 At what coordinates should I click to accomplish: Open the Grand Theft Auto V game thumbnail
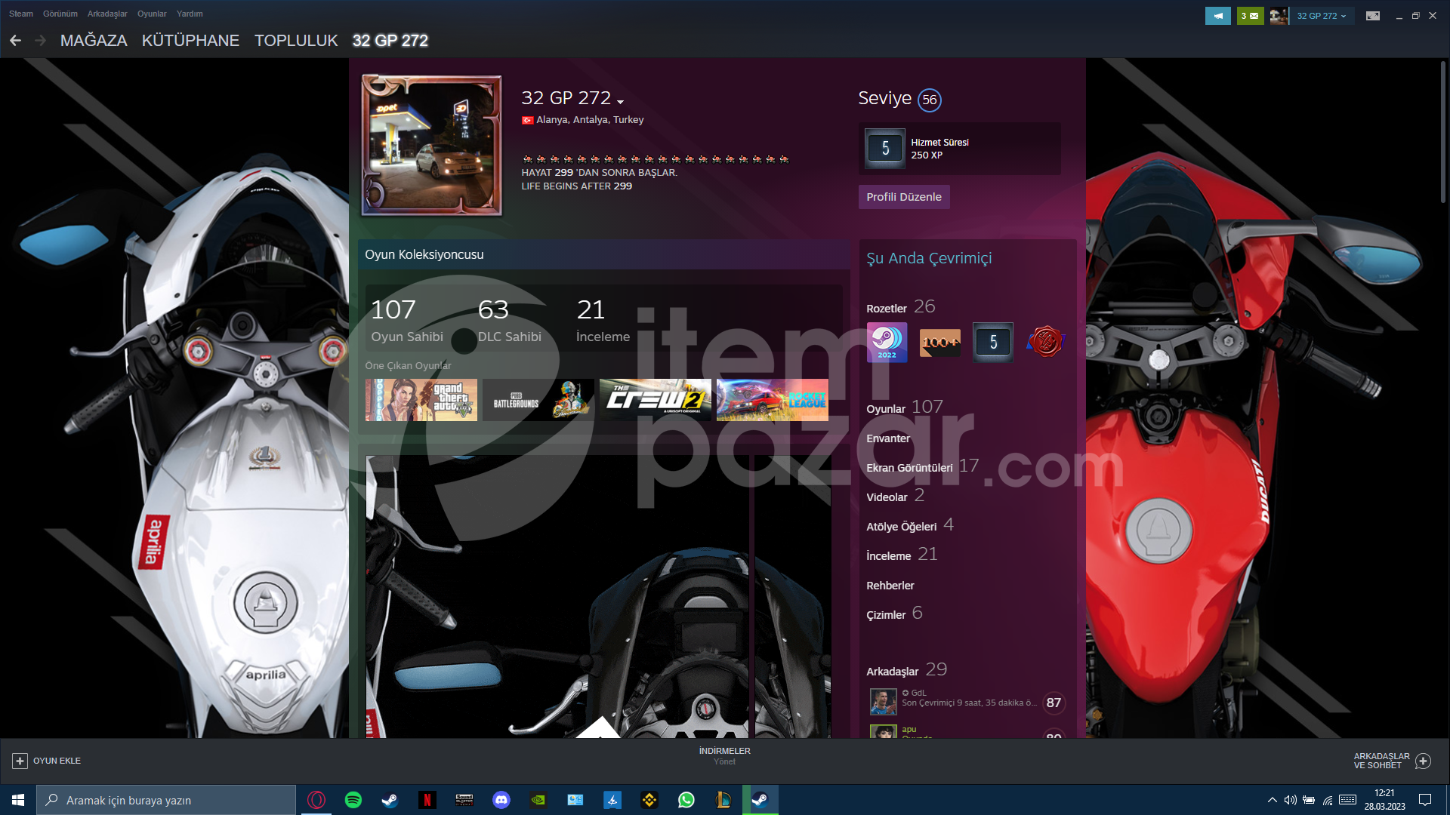(x=421, y=400)
